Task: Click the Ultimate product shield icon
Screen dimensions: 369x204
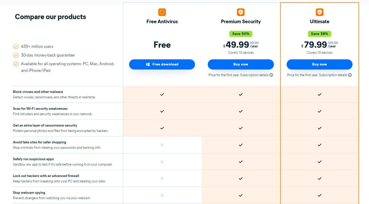Action: 320,12
